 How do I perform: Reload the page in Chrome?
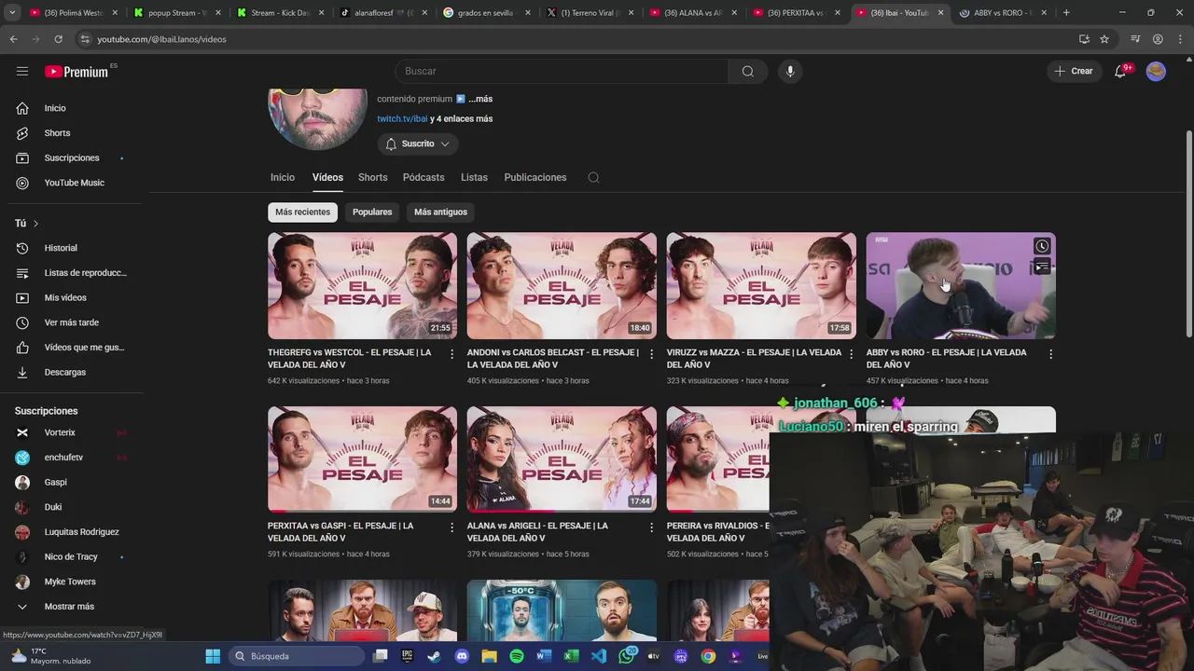(x=58, y=39)
